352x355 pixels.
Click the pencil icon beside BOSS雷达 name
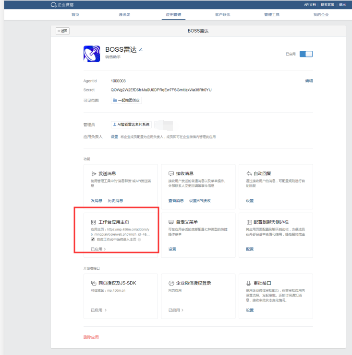point(141,49)
